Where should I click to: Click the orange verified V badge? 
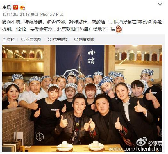tap(15, 7)
